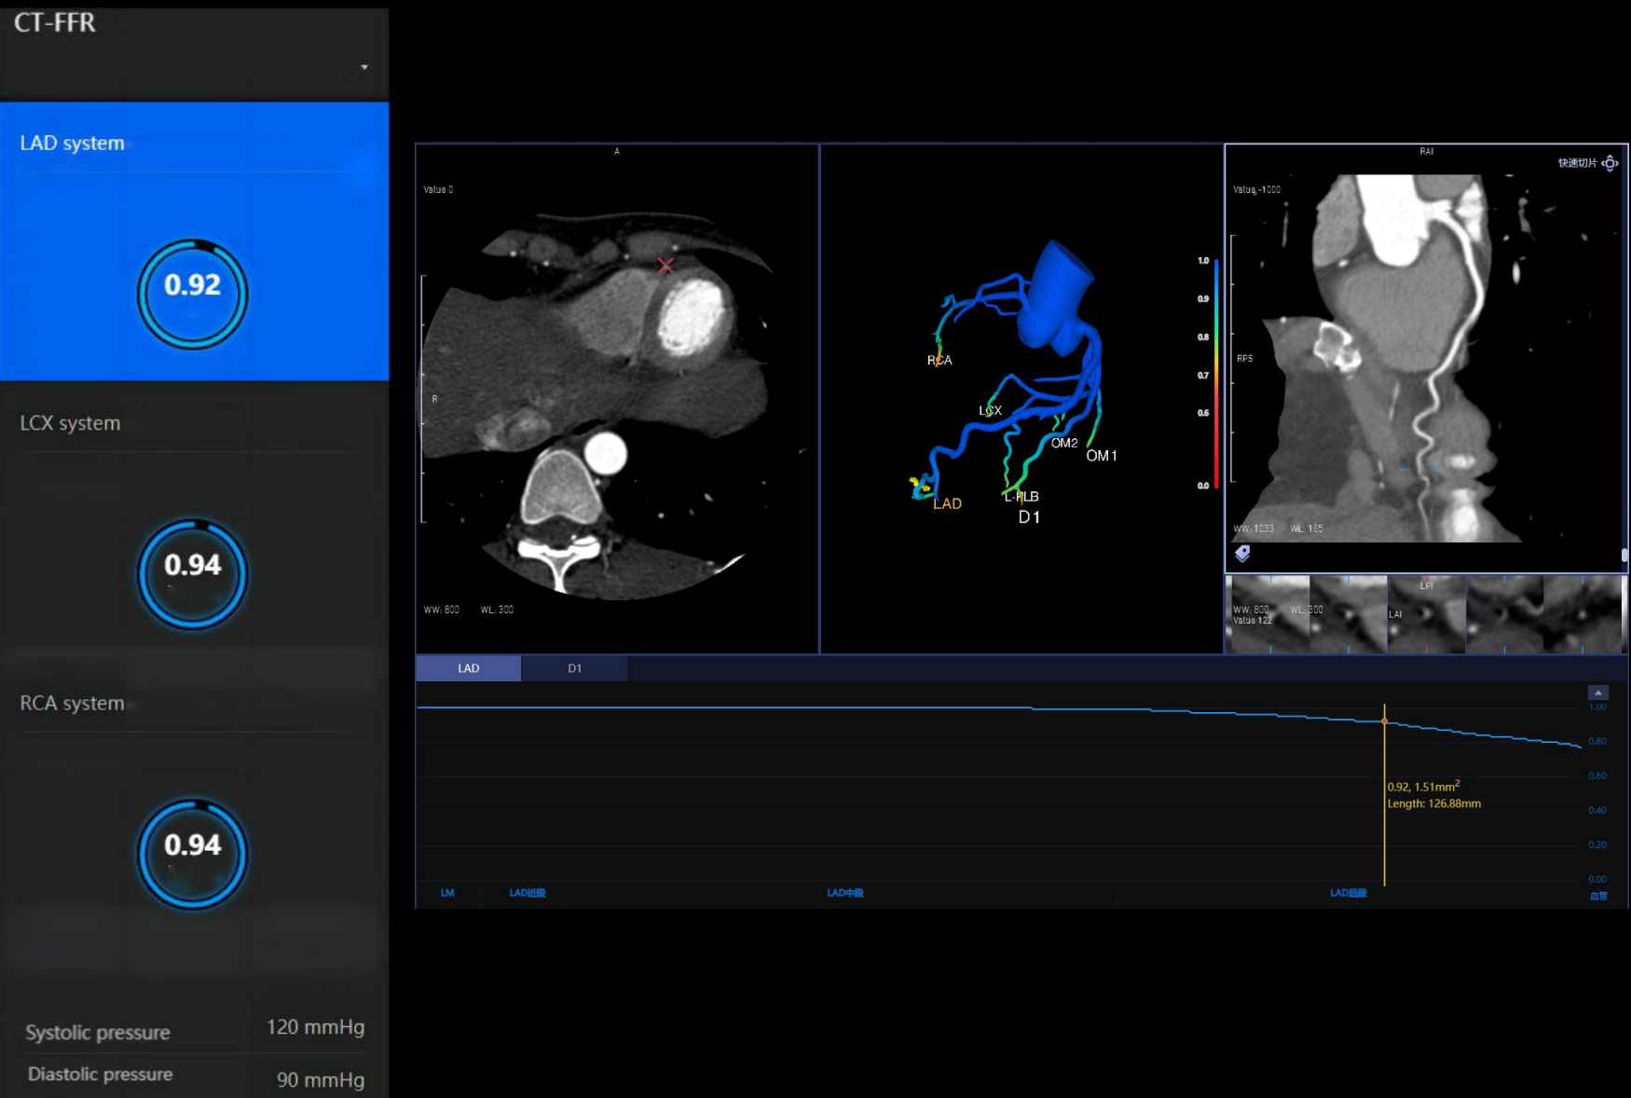This screenshot has width=1631, height=1098.
Task: Click the yellow LAD label on the 3D model
Action: pyautogui.click(x=947, y=503)
